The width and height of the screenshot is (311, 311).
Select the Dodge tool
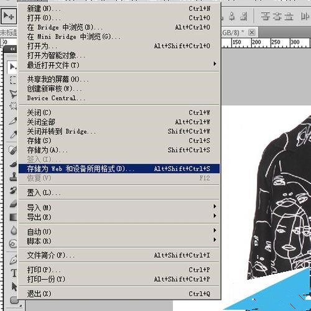coord(13,244)
